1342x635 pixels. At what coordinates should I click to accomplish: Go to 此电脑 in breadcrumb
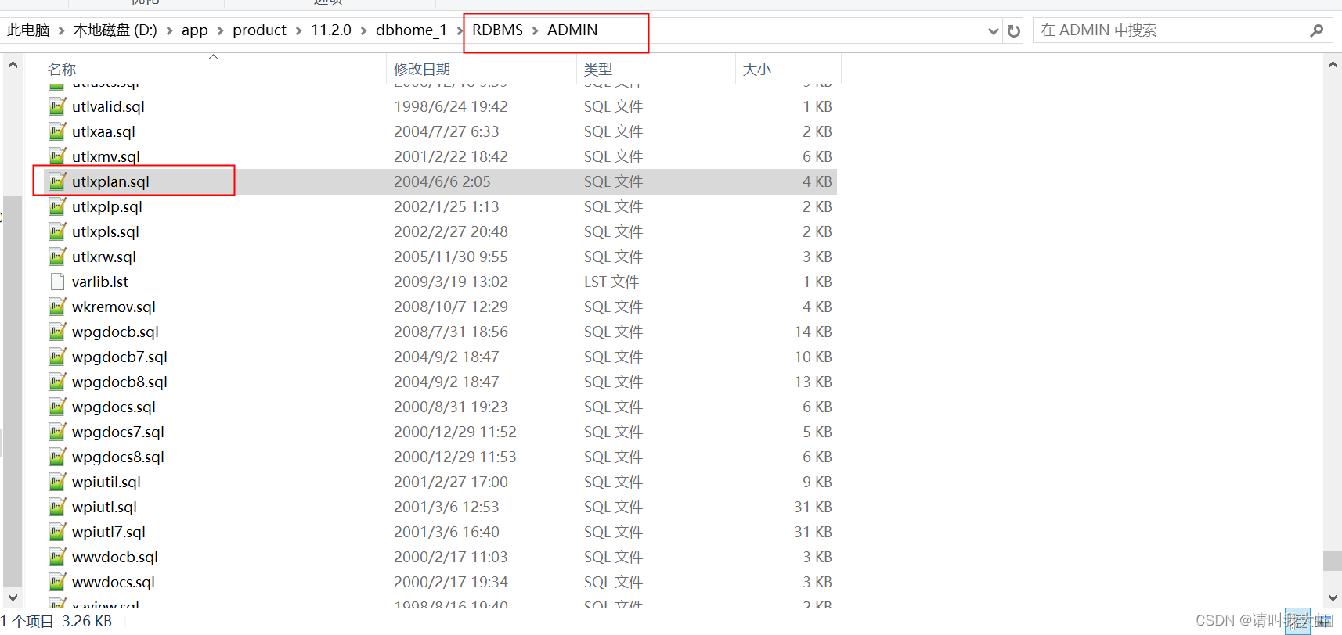pos(28,30)
